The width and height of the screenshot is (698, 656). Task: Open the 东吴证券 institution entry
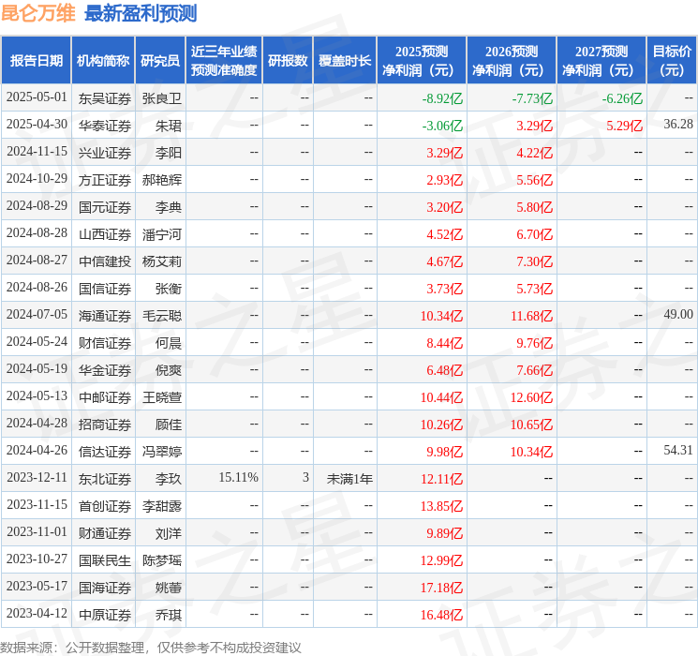tap(104, 98)
